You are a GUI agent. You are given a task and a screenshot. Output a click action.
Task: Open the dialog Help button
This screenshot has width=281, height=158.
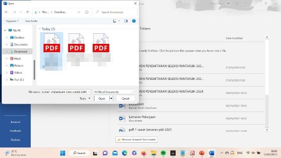coord(134,21)
